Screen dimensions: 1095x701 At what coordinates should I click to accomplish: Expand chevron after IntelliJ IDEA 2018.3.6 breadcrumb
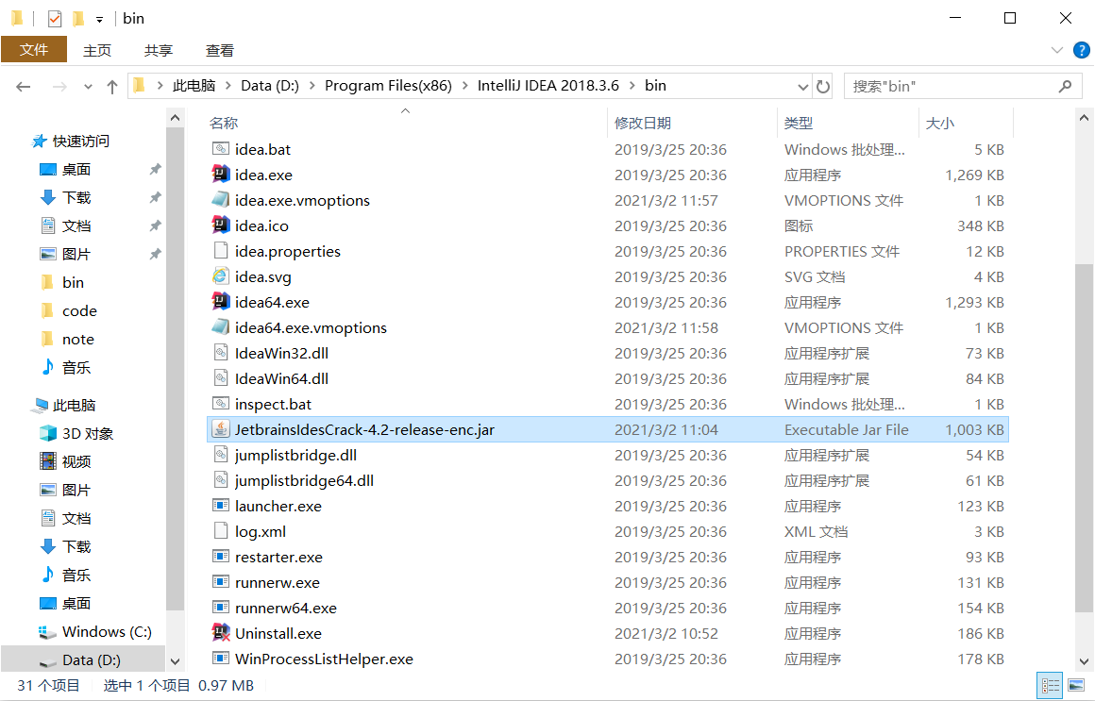[x=632, y=86]
